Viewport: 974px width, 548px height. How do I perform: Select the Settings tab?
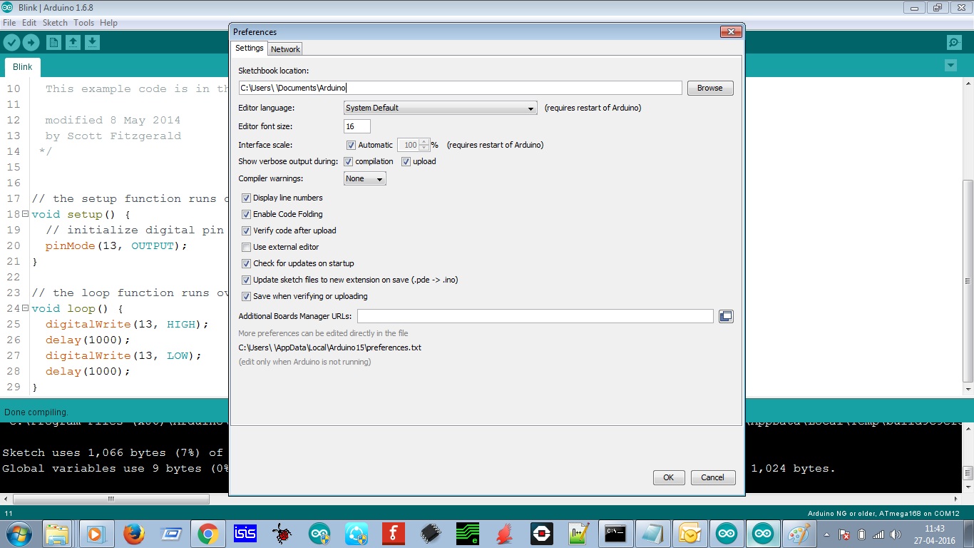(x=250, y=48)
